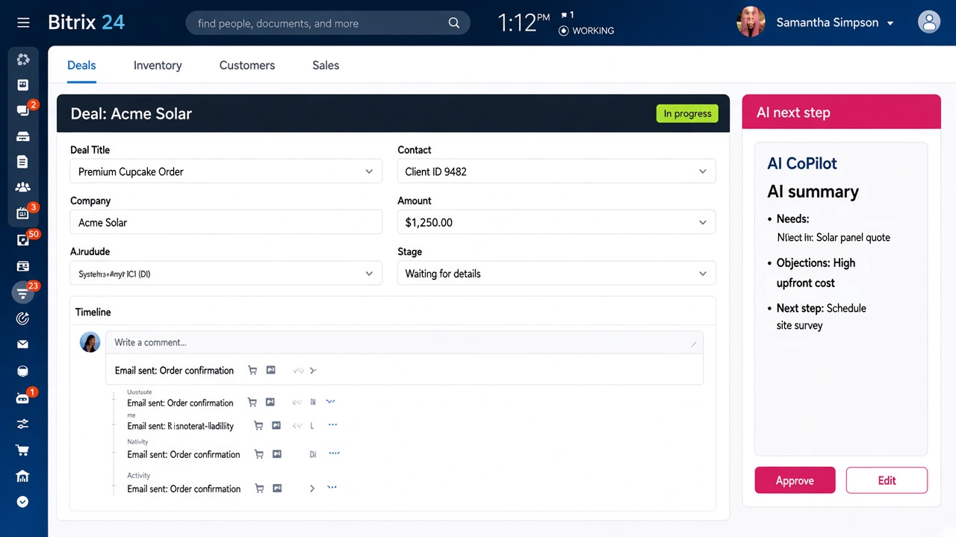Click the Timeline heading
956x537 pixels.
[93, 312]
